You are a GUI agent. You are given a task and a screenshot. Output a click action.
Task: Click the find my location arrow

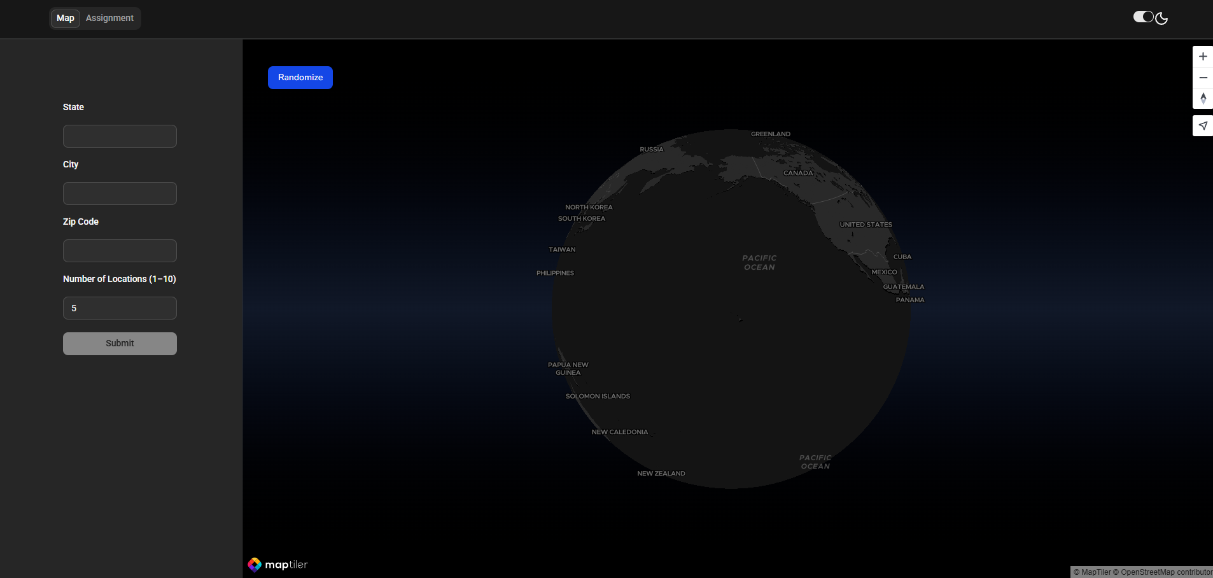pyautogui.click(x=1202, y=126)
